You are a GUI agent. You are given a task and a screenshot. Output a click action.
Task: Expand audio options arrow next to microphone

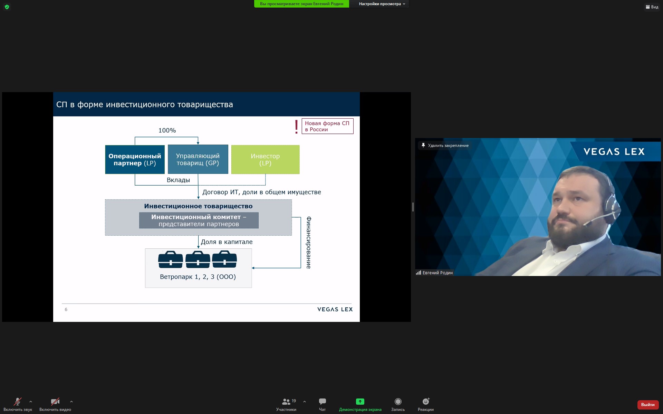[31, 402]
